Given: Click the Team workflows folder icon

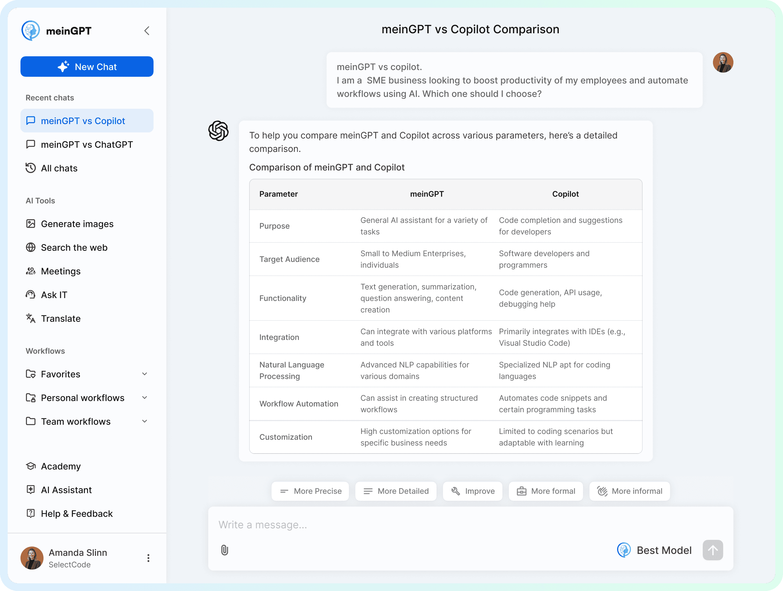Looking at the screenshot, I should (x=31, y=422).
